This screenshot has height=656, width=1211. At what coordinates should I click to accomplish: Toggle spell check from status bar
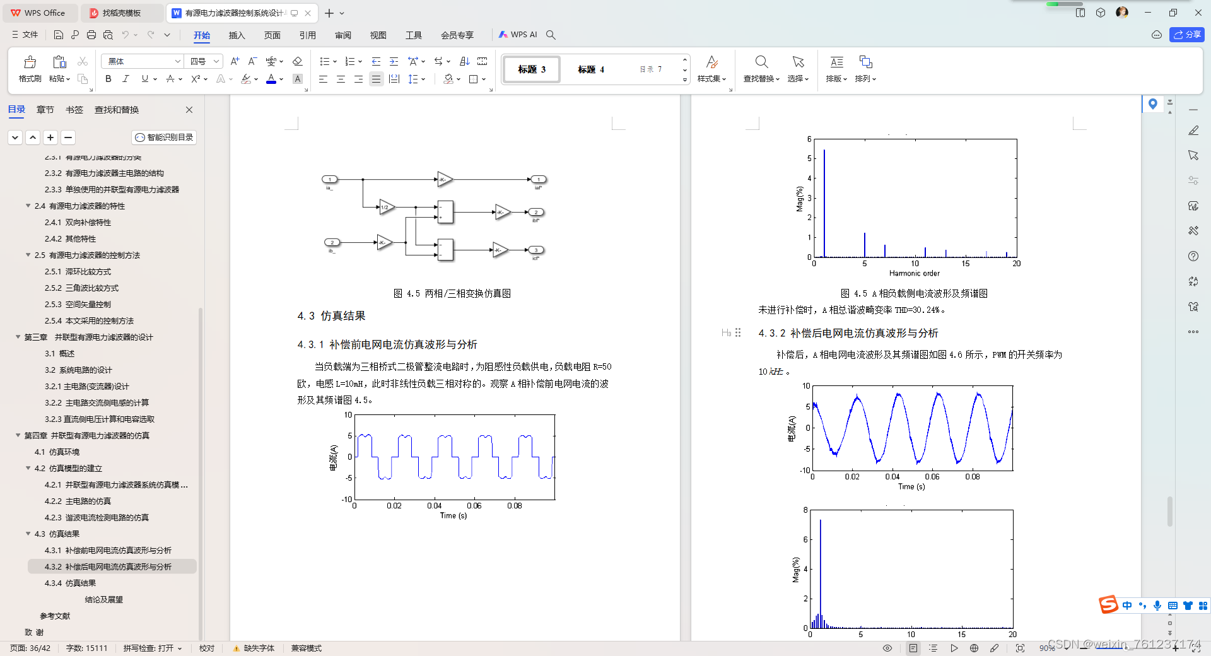(149, 648)
